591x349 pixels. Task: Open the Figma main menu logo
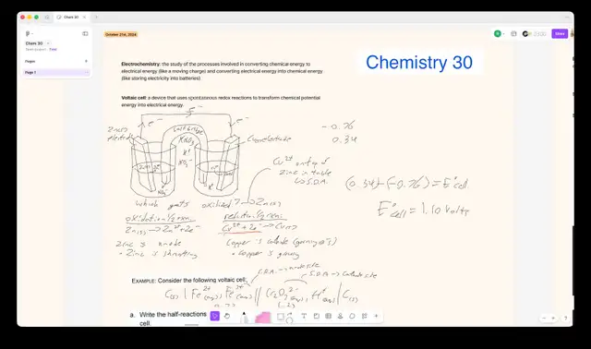28,33
